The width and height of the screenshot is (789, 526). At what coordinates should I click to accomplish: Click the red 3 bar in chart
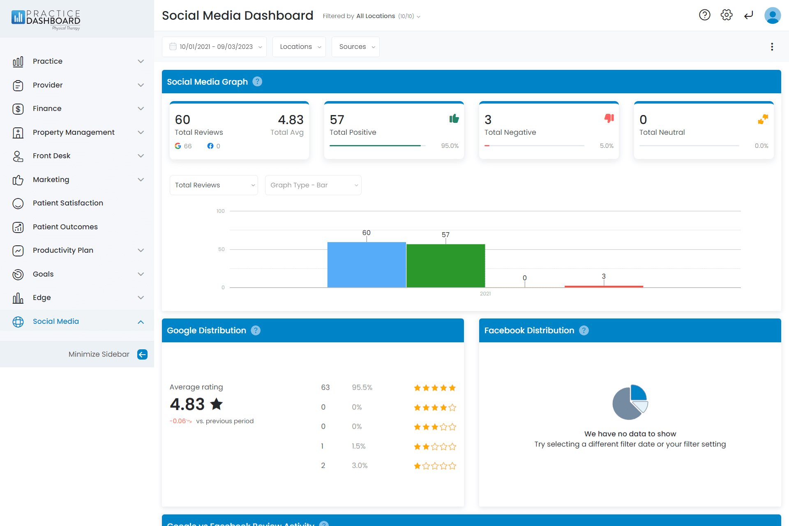tap(604, 286)
